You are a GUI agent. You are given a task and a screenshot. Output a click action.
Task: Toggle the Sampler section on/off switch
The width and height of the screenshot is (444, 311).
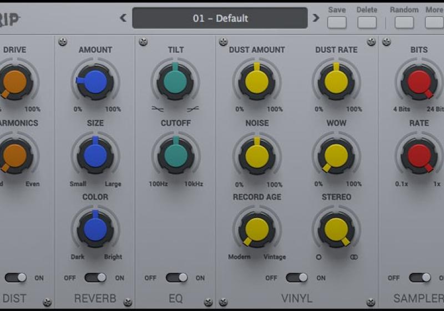pos(420,278)
